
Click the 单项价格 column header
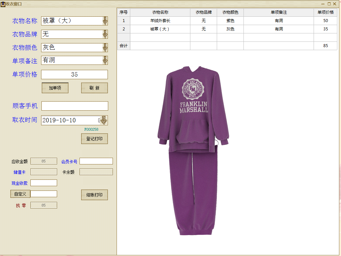pos(326,12)
